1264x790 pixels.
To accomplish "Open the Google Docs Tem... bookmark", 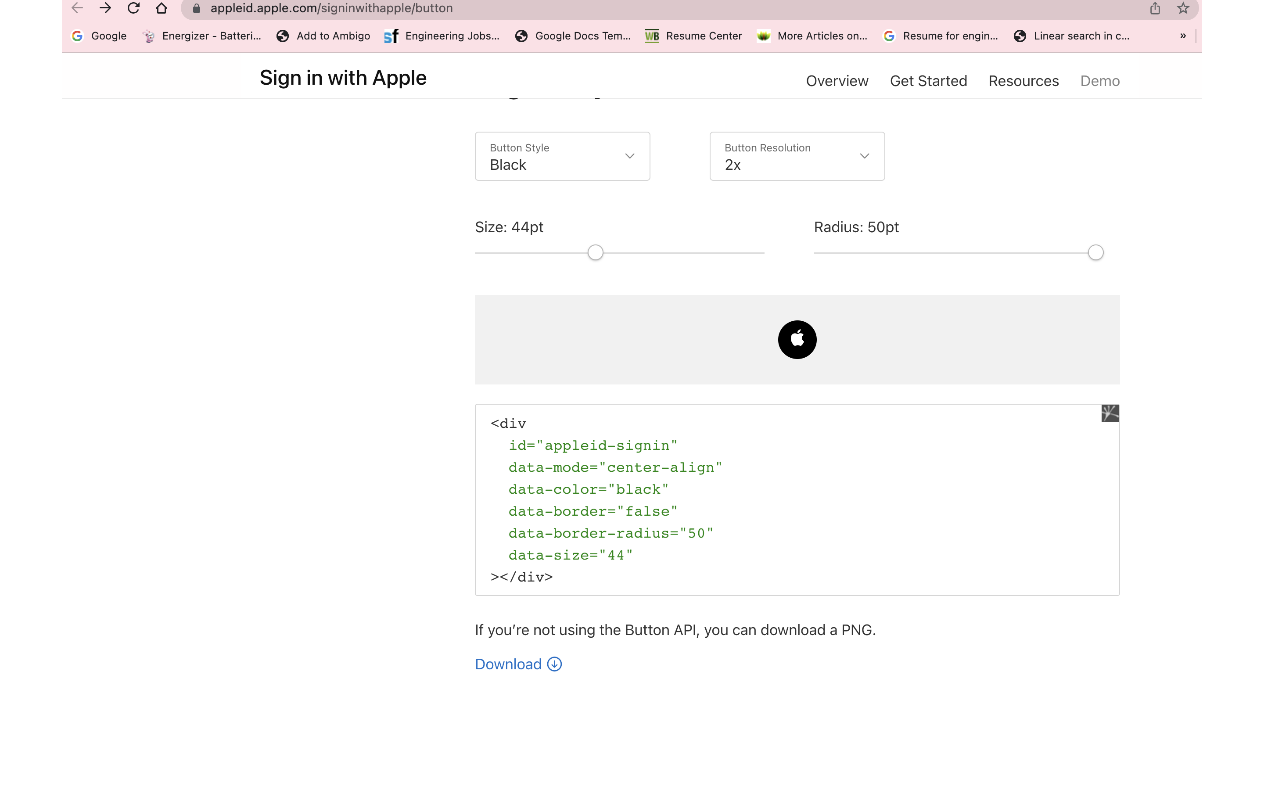I will coord(573,36).
